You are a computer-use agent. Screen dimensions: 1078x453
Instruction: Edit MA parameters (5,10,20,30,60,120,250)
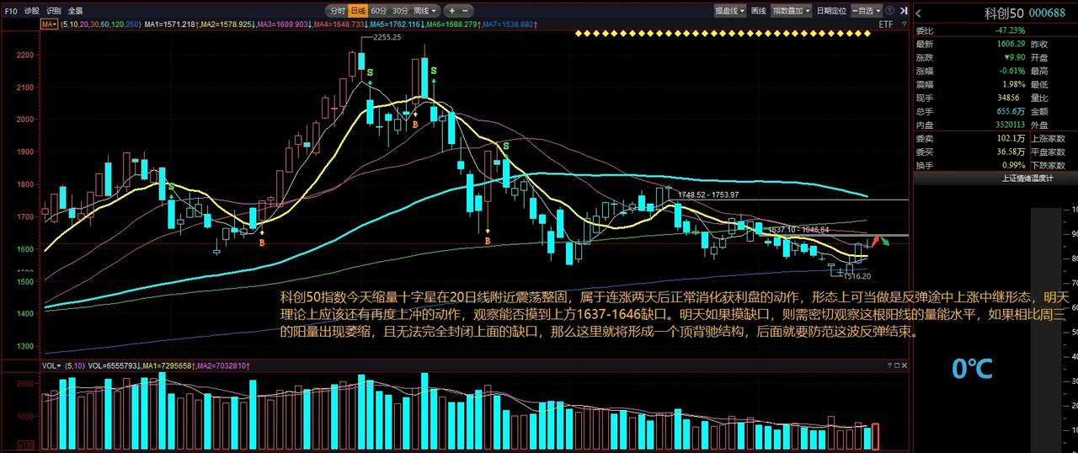click(102, 24)
